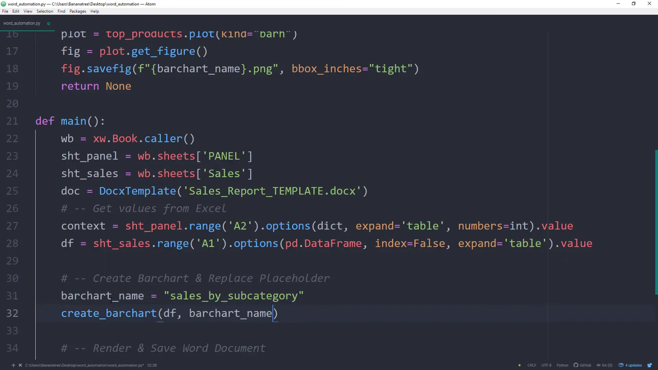Open the CRLF line-ending selector
Viewport: 658px width, 370px height.
532,365
